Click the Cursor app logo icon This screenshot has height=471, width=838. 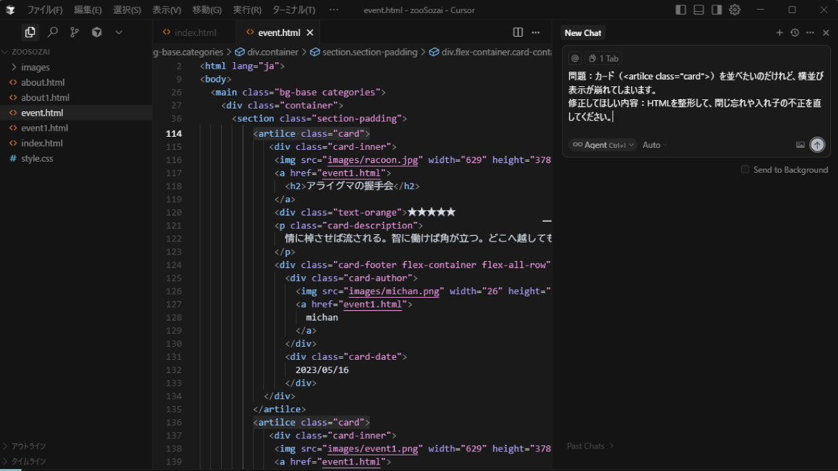[10, 10]
